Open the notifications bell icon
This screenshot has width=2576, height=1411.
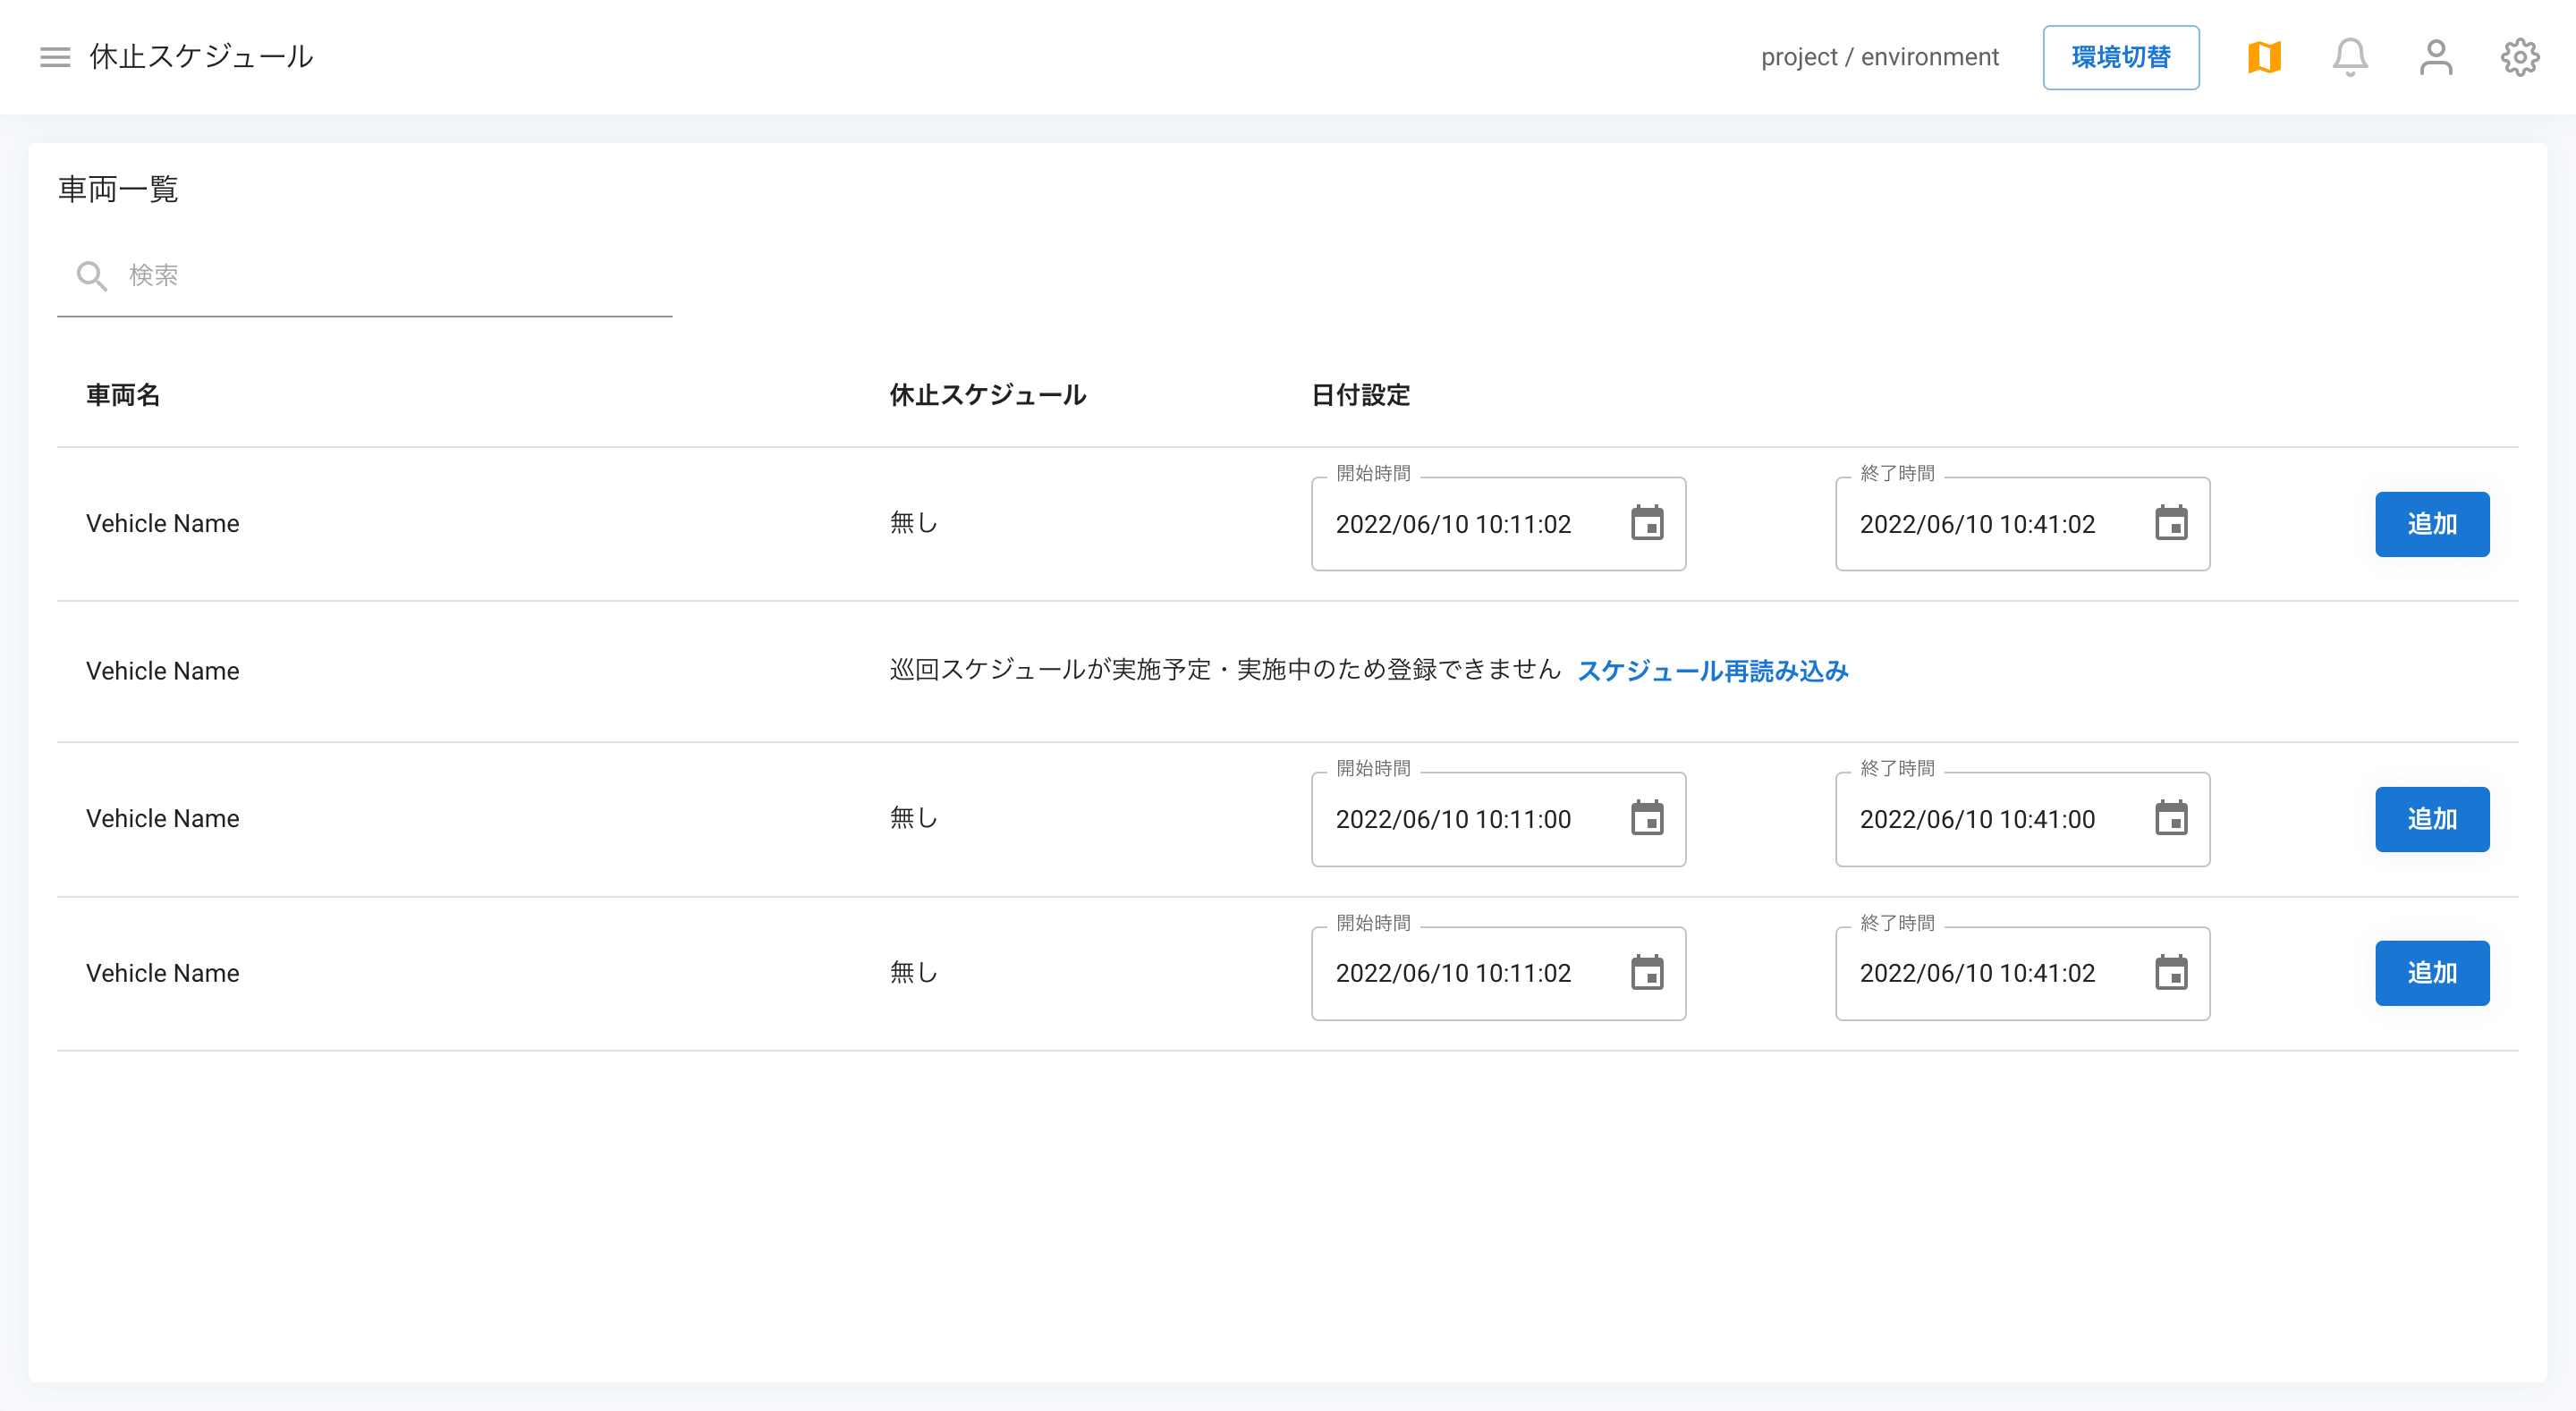2350,57
